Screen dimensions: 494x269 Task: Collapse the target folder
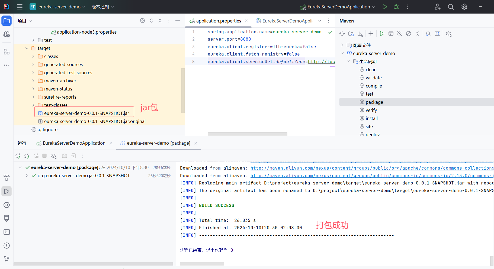pyautogui.click(x=27, y=48)
